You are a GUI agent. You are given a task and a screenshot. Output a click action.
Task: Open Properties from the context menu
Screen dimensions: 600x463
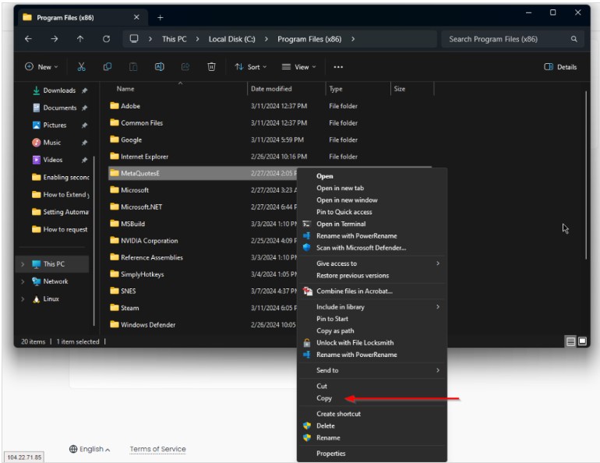click(x=372, y=454)
